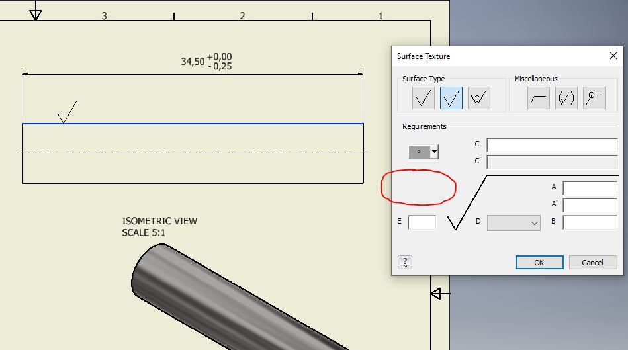Viewport: 628px width, 350px height.
Task: Confirm the dialog with OK
Action: pos(539,262)
